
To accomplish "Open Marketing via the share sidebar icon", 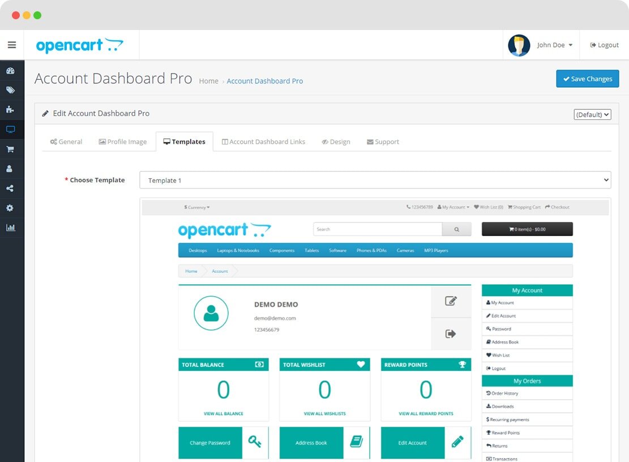I will point(10,189).
